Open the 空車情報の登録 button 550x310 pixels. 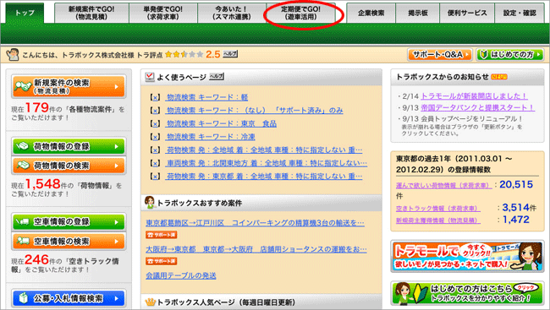click(69, 221)
